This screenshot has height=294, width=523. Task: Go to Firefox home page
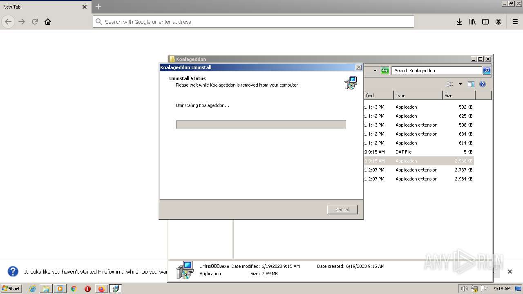[48, 22]
